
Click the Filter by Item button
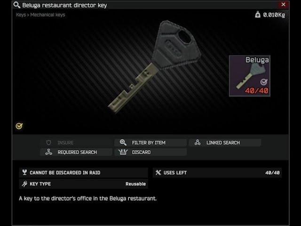150,143
